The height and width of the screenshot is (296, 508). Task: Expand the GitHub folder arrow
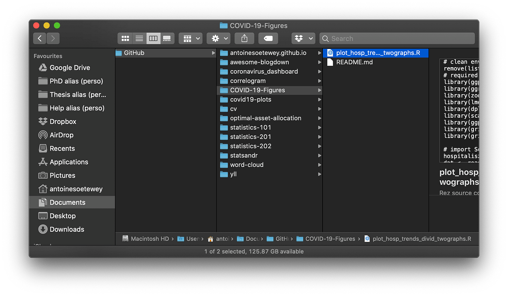pyautogui.click(x=213, y=53)
